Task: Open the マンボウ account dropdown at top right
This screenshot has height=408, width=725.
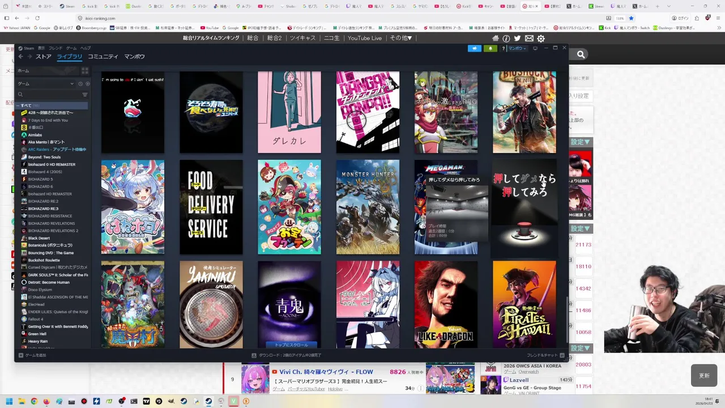Action: 517,48
